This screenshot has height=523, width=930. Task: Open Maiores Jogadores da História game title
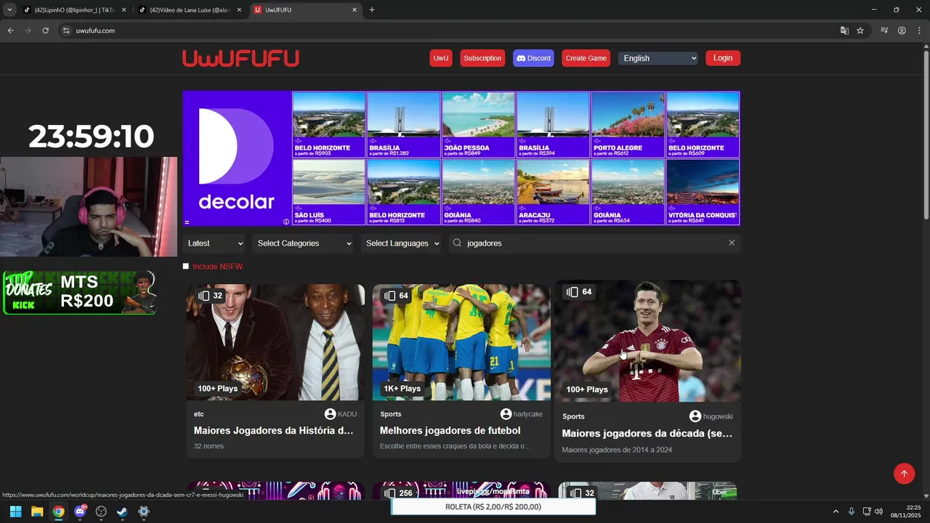tap(274, 431)
